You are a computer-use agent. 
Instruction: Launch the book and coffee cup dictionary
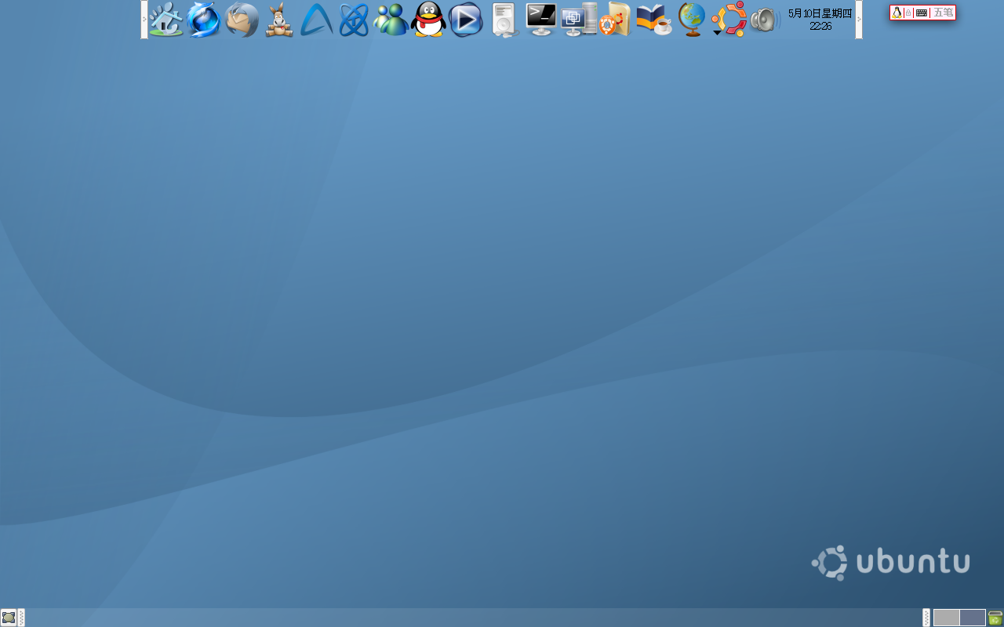pyautogui.click(x=653, y=20)
